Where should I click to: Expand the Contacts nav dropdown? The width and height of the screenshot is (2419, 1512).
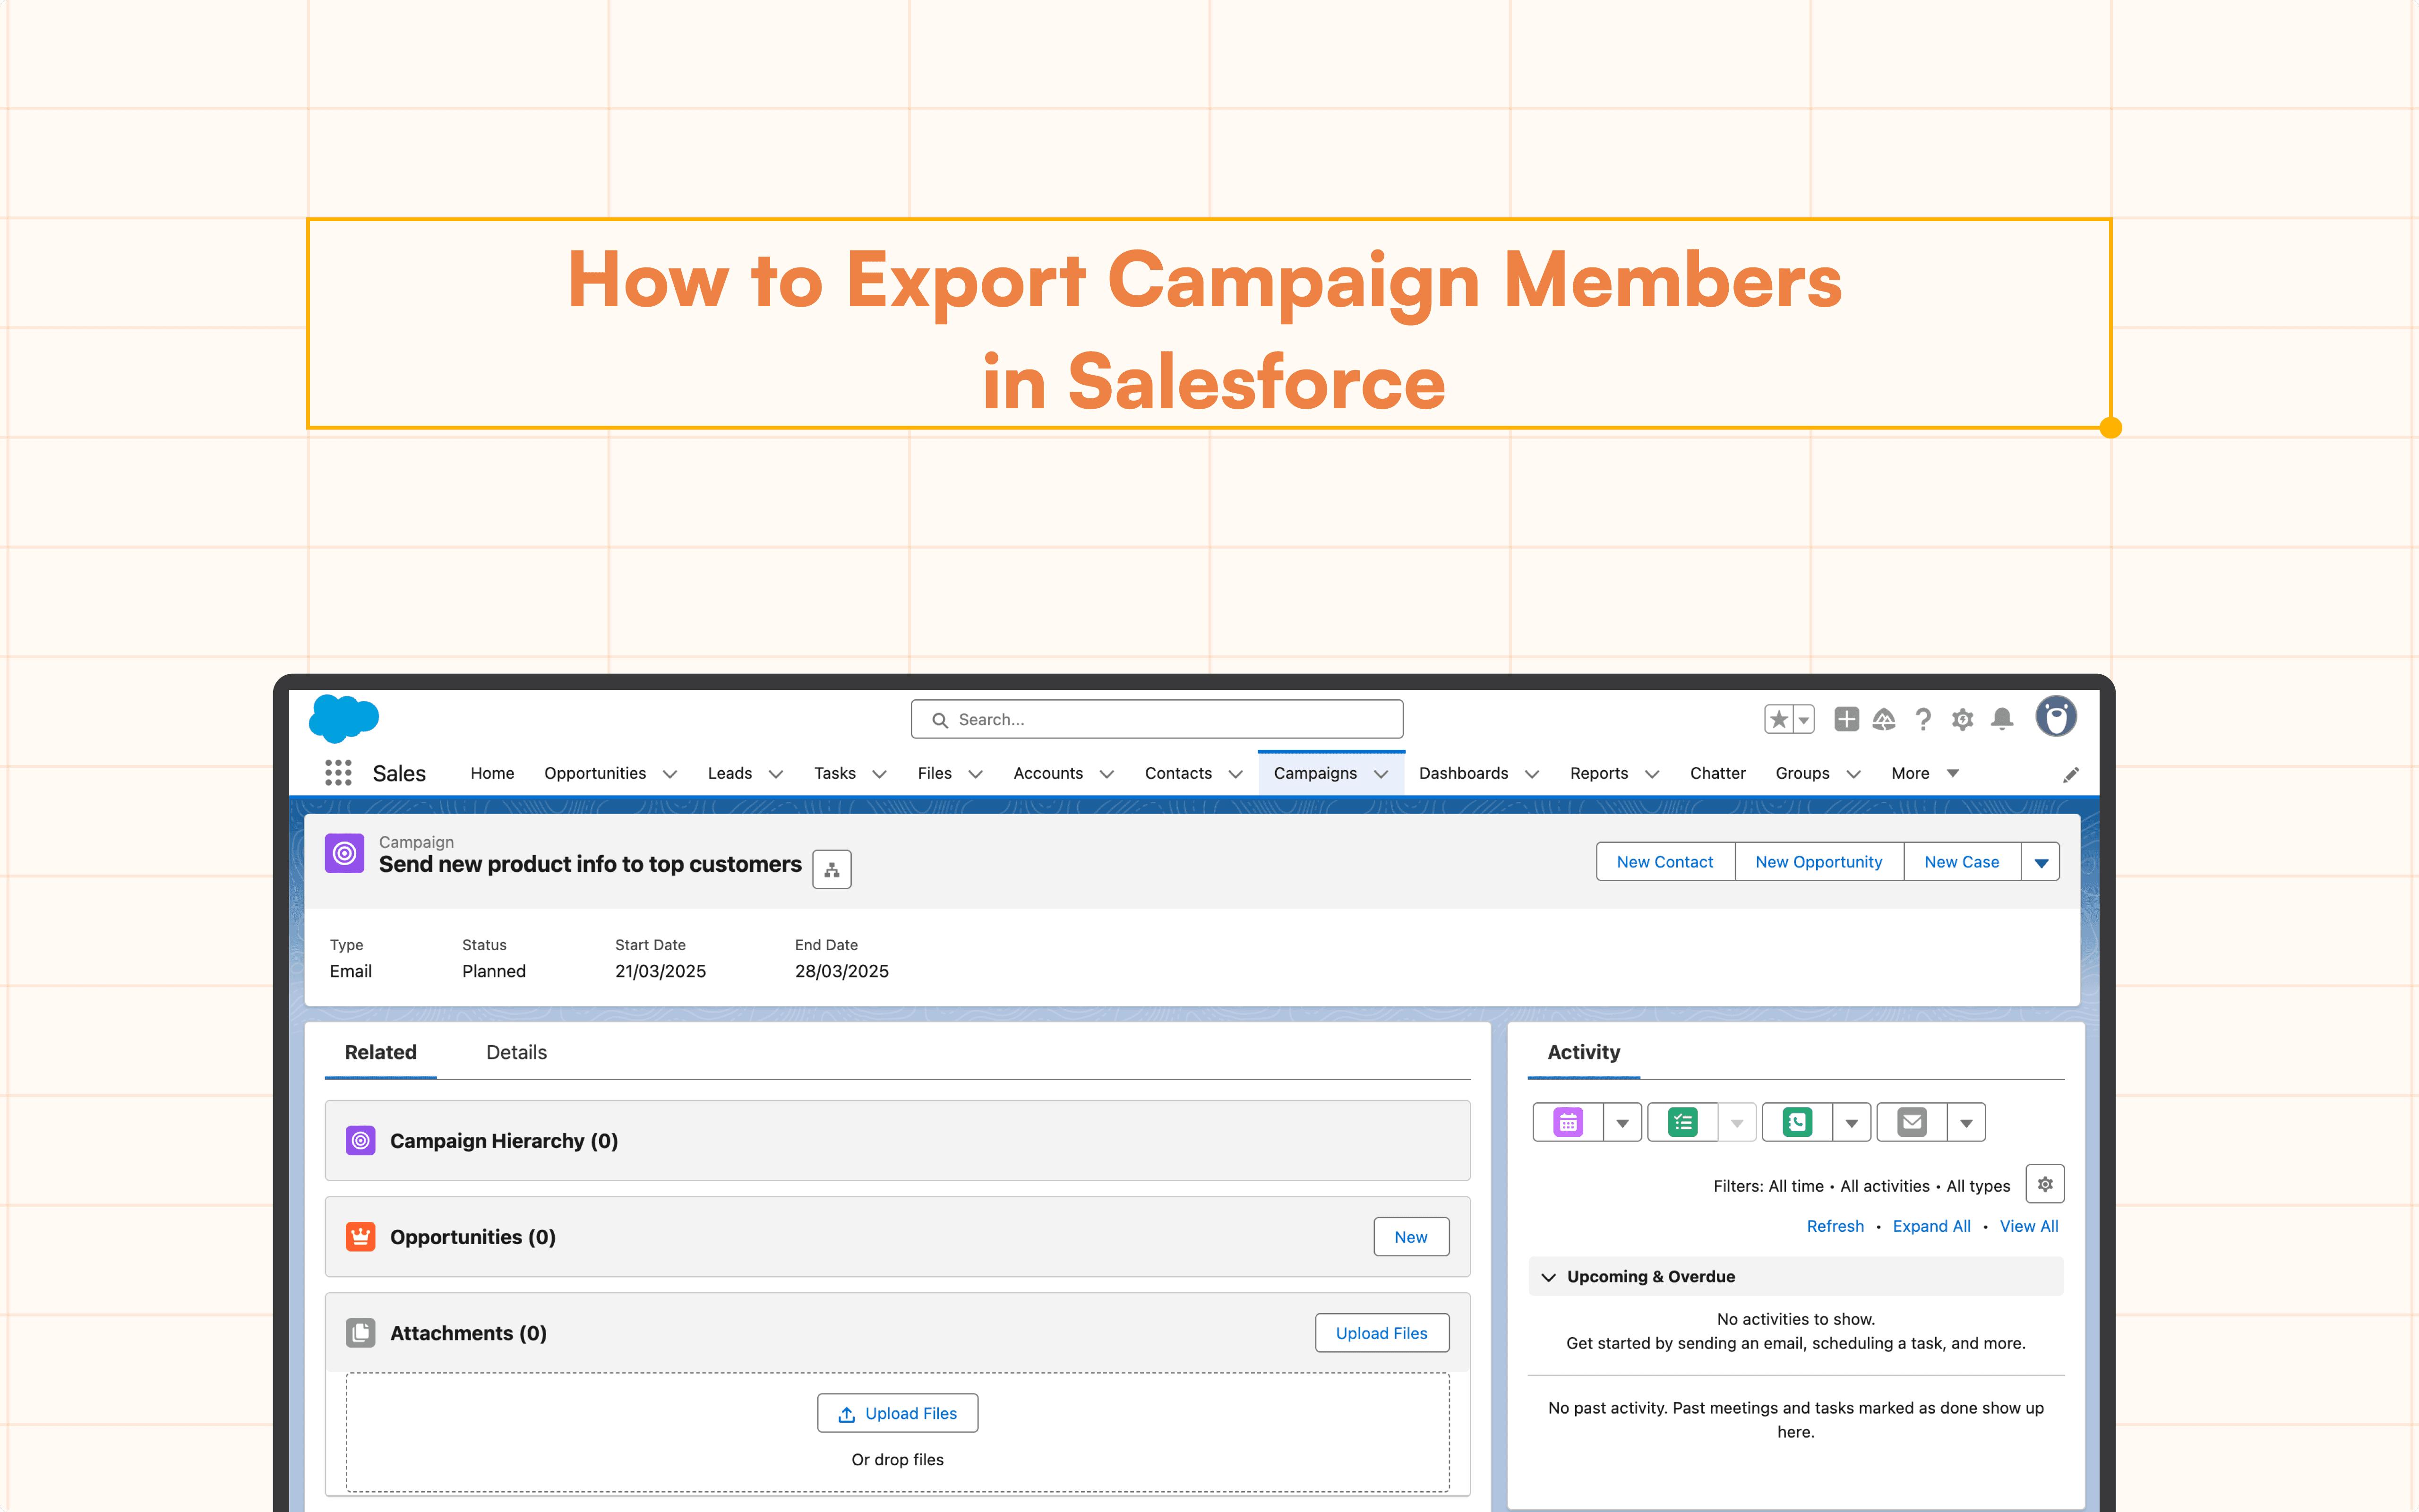pos(1235,774)
